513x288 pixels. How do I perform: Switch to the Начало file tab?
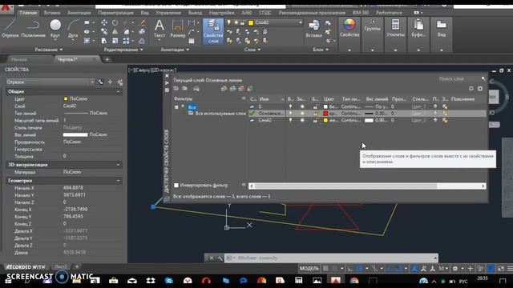tap(19, 59)
